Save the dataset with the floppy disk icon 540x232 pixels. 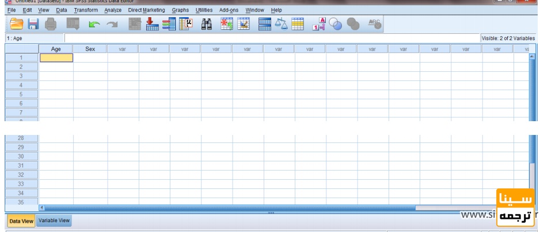point(33,24)
